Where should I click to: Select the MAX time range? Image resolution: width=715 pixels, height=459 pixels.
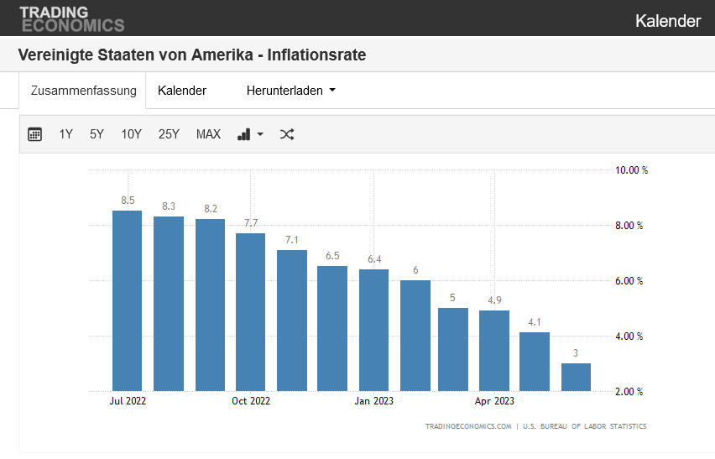(x=208, y=134)
